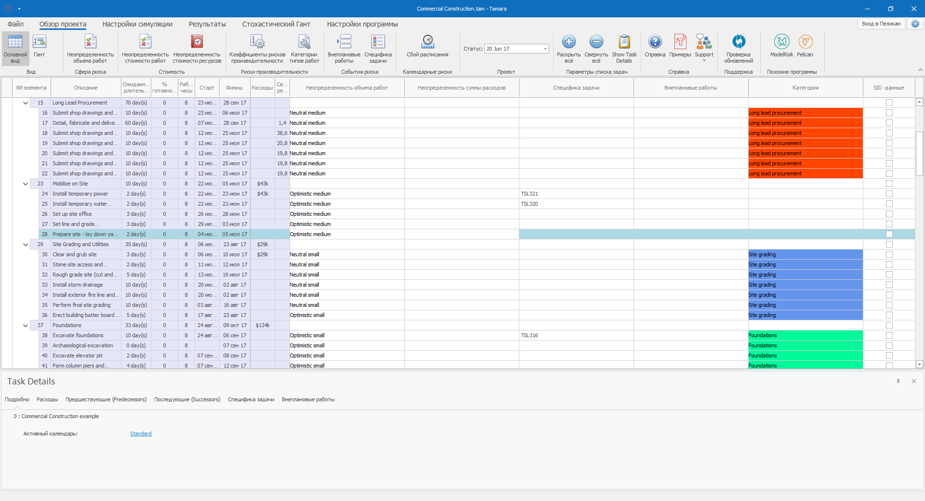925x501 pixels.
Task: Toggle SID checkbox for row 16
Action: [x=889, y=113]
